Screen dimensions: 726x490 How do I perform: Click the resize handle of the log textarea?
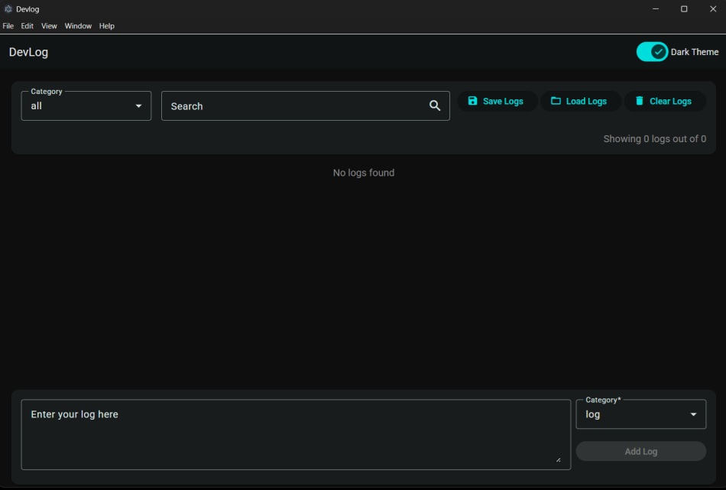coord(559,459)
